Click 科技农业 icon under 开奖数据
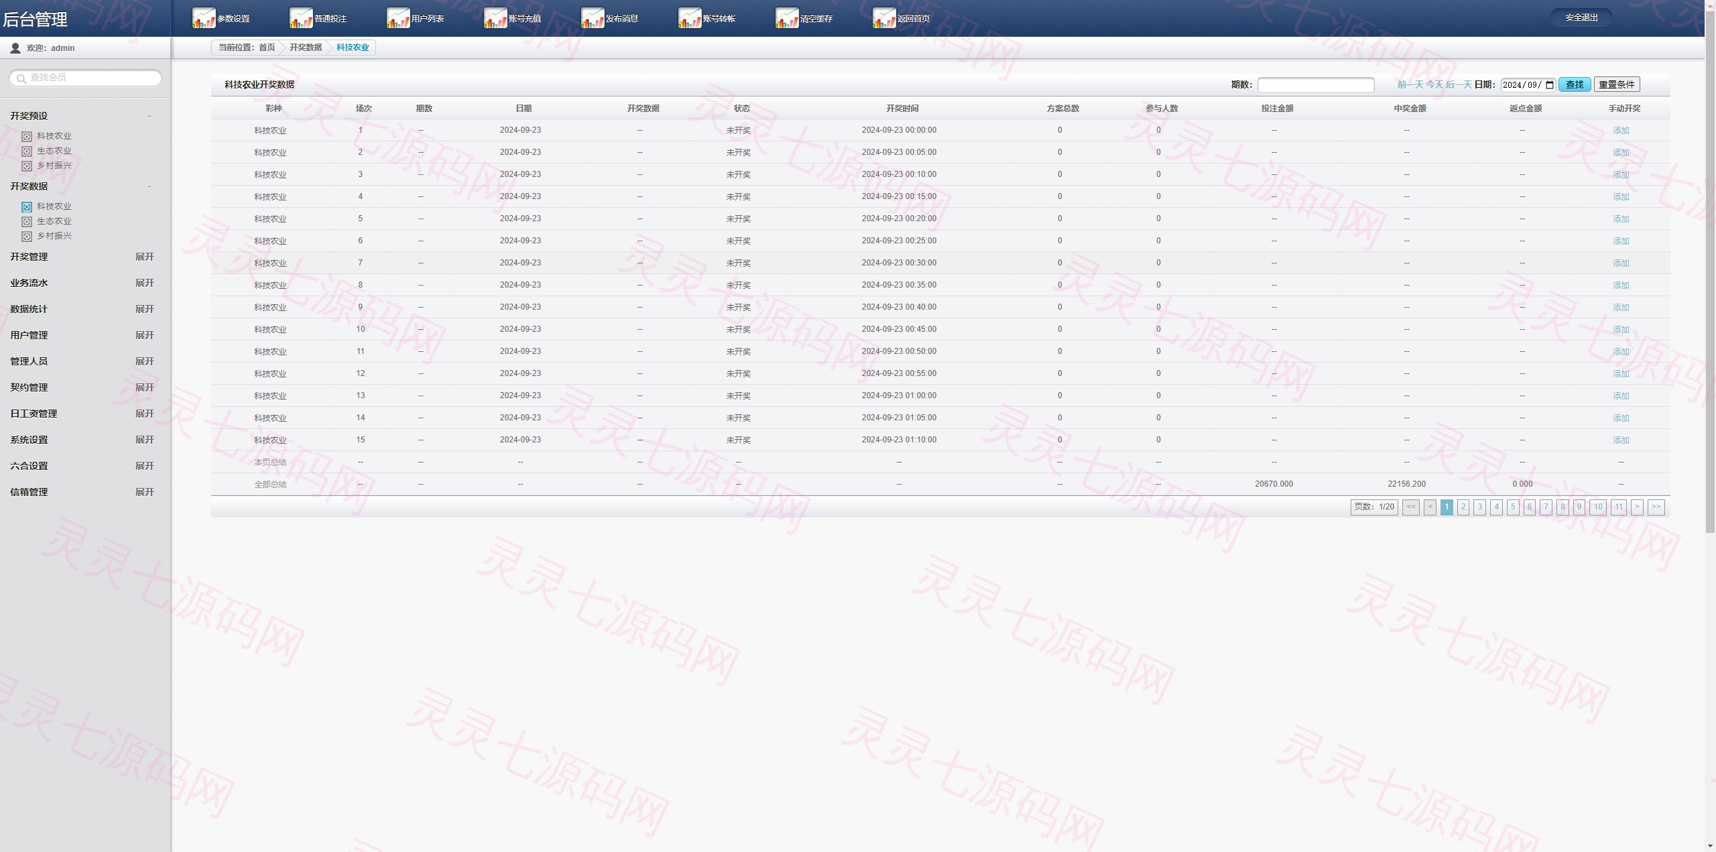 click(x=27, y=207)
